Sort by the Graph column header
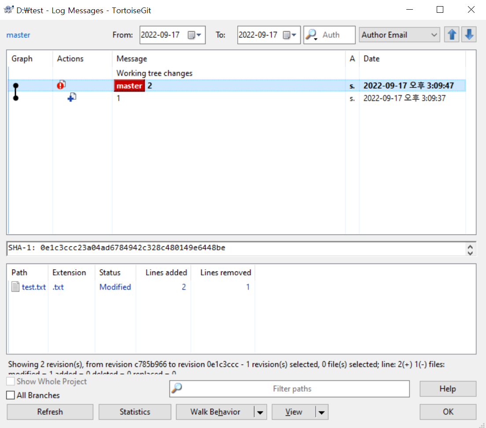 pos(30,59)
